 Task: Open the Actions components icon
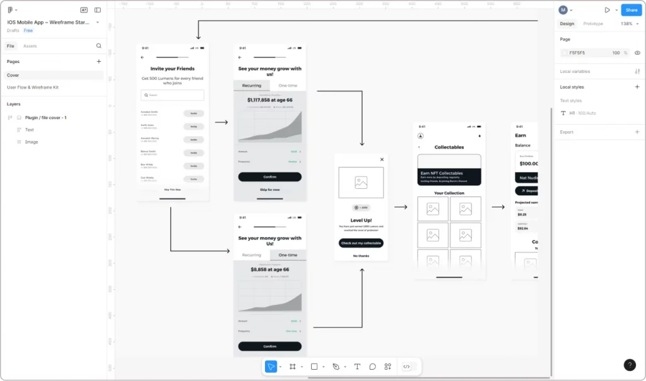388,367
